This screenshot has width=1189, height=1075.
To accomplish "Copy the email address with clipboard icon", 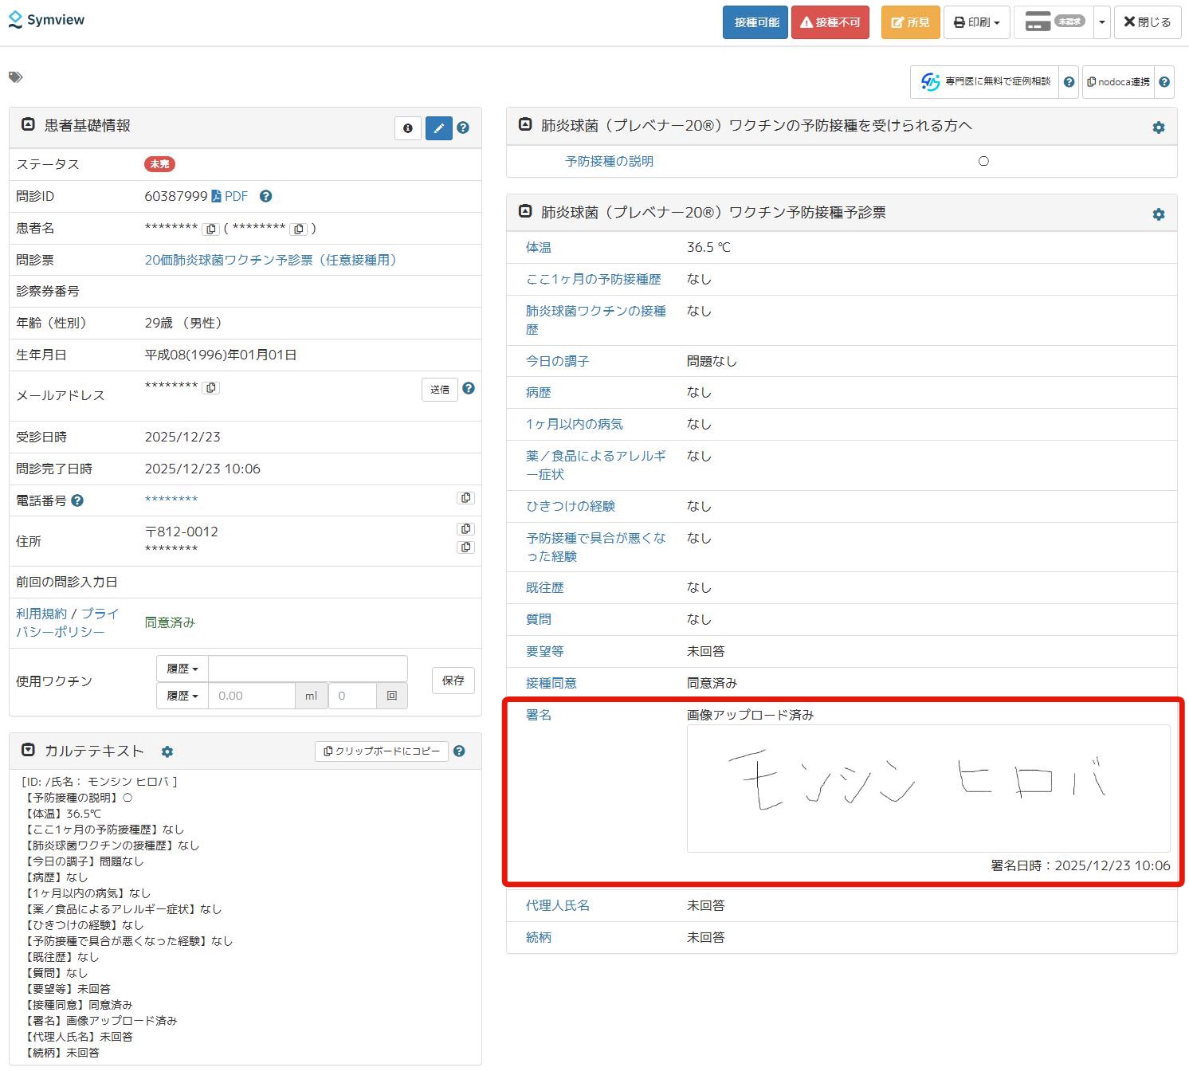I will coord(210,388).
